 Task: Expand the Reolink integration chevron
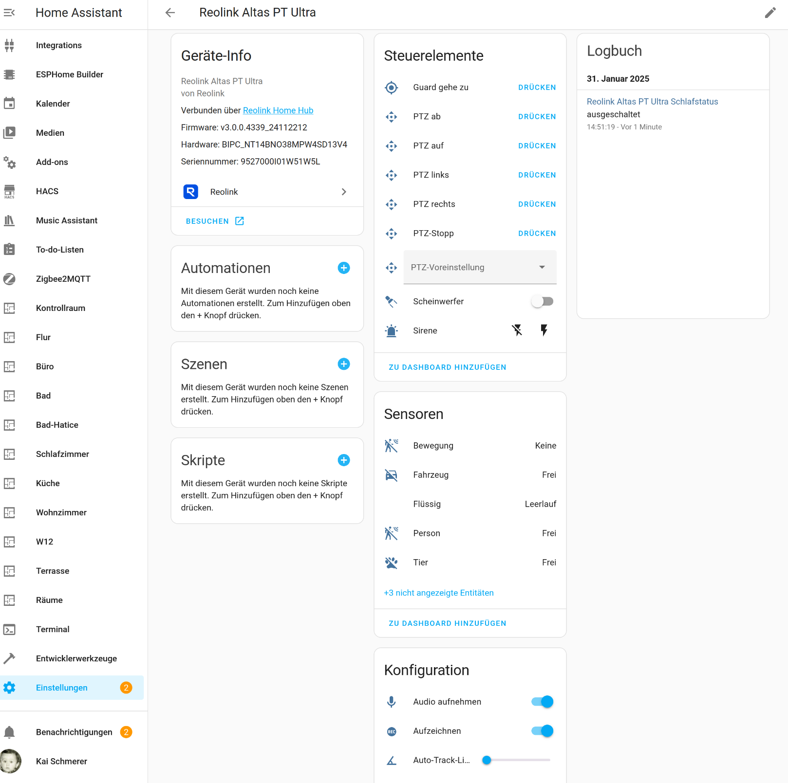click(x=344, y=192)
